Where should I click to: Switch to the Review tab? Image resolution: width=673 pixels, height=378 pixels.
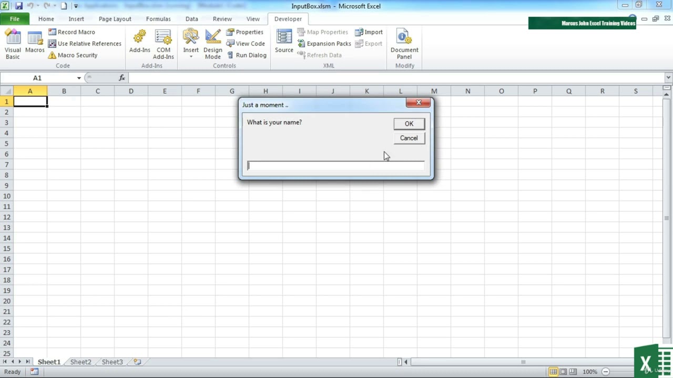coord(222,19)
